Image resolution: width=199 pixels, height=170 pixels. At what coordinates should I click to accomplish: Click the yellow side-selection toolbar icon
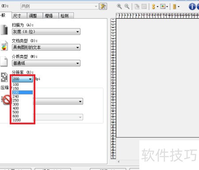coord(153,7)
